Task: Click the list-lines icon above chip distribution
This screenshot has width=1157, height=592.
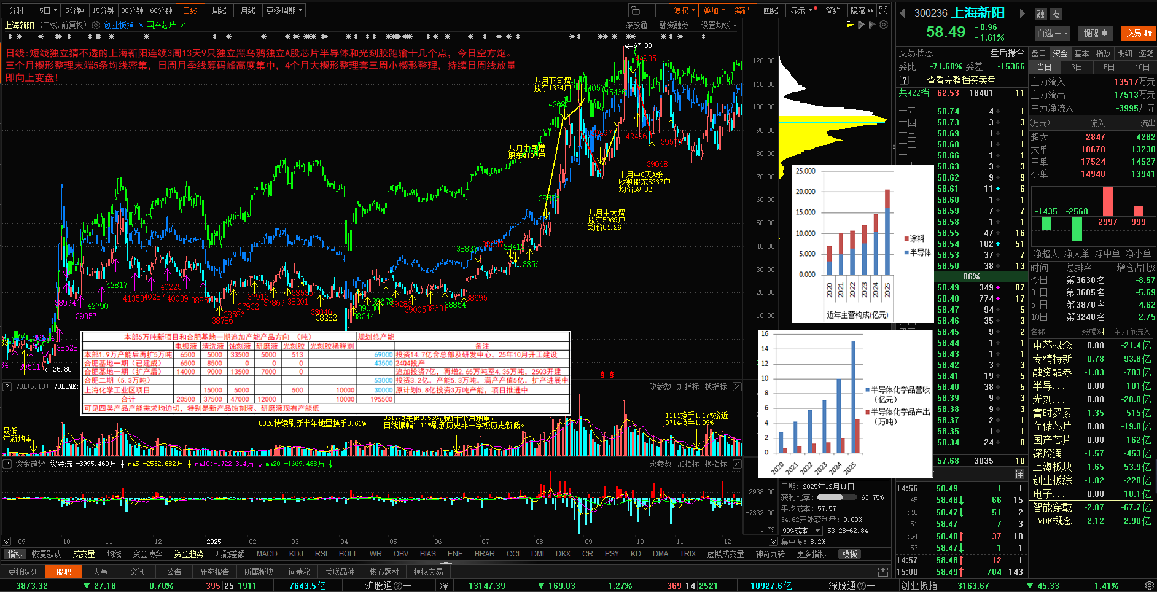Action: (x=850, y=25)
